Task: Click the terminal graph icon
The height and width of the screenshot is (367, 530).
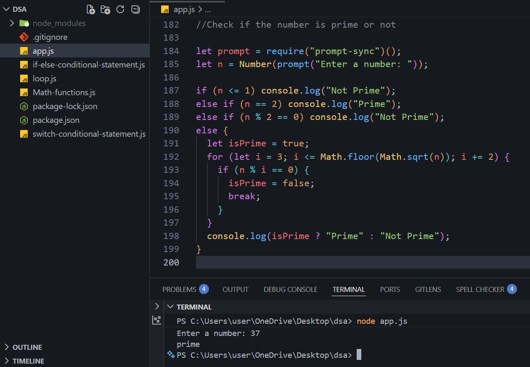Action: point(157,321)
